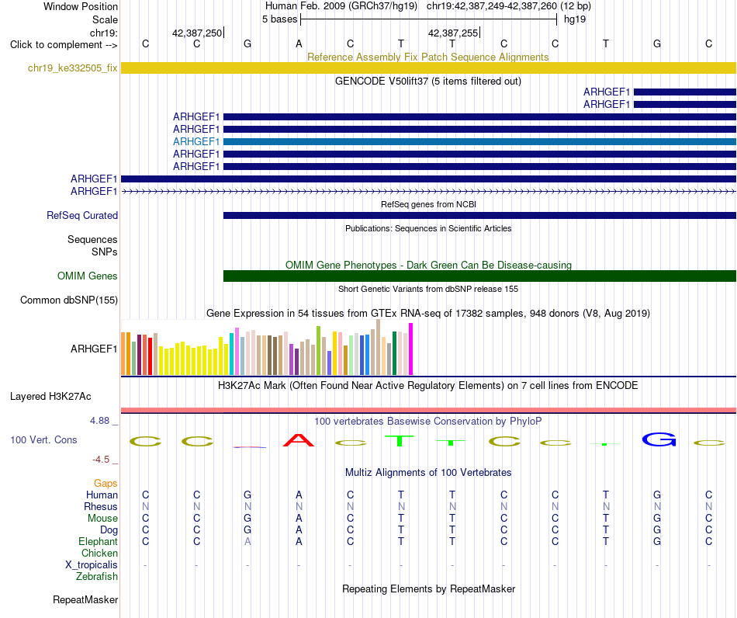Click '100 vertebrates Basewise Conservation by PhyloP' title

(427, 421)
